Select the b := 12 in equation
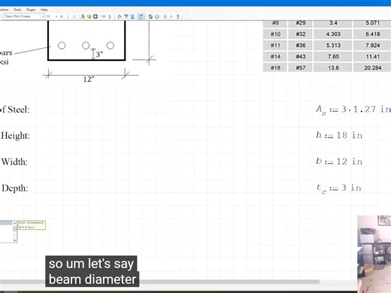 339,162
